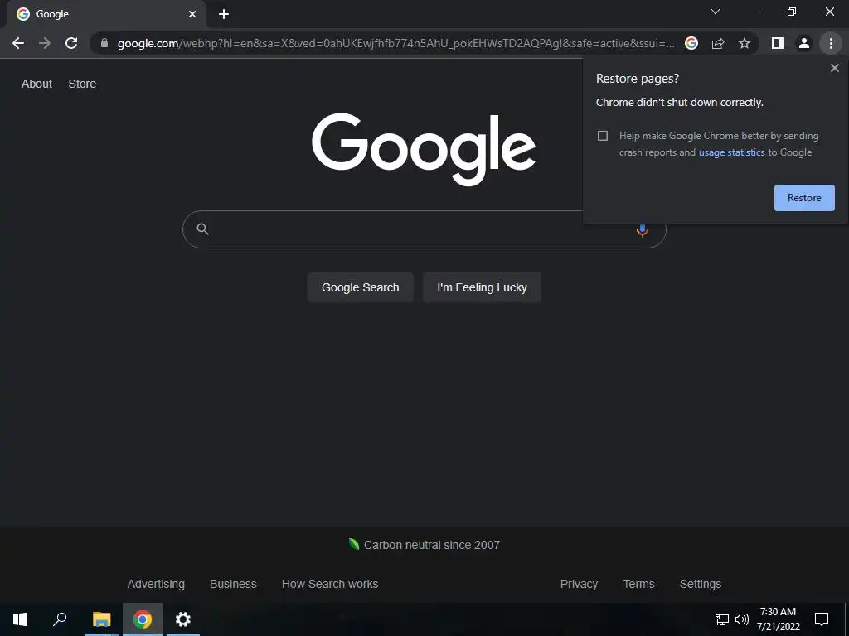Viewport: 849px width, 636px height.
Task: Open the Store link
Action: 82,84
